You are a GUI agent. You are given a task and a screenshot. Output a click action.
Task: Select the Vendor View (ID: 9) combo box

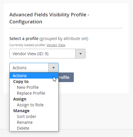point(47,54)
